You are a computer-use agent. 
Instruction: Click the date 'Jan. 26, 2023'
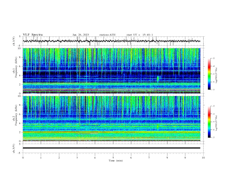tap(81, 35)
